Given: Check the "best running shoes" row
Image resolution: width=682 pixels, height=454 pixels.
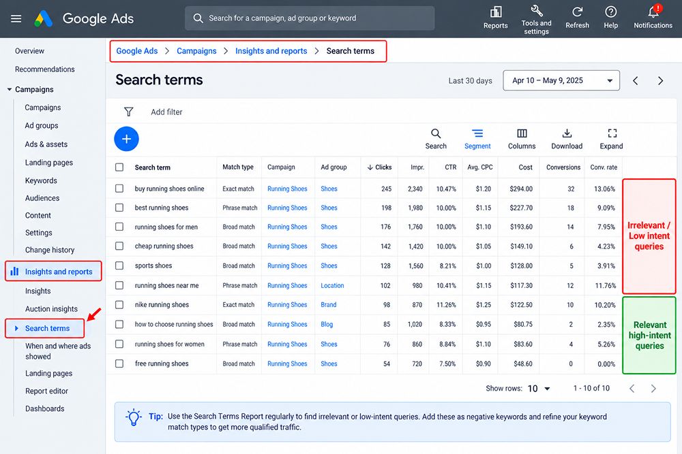Looking at the screenshot, I should (119, 208).
